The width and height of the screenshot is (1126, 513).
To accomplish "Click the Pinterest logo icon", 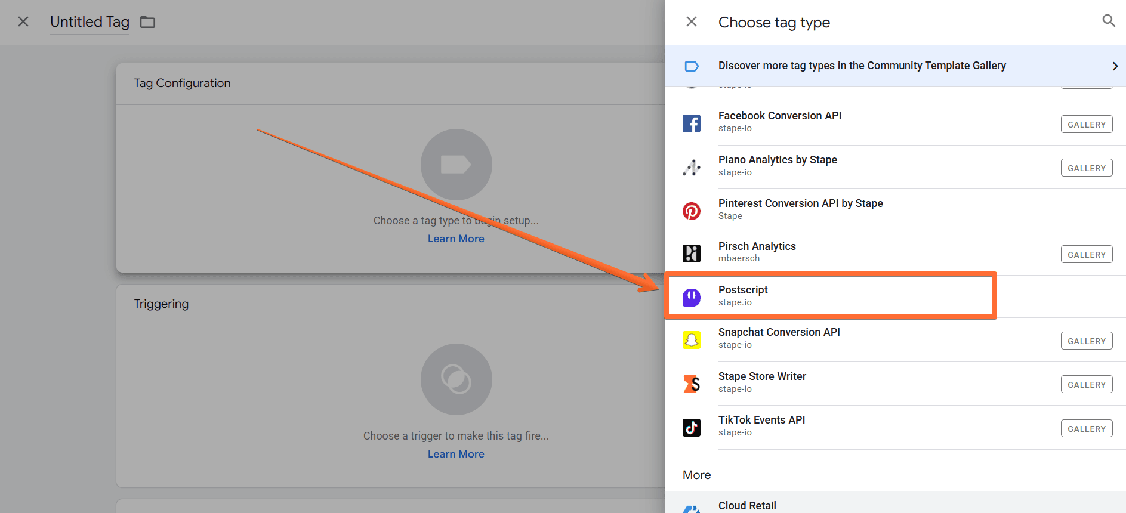I will [692, 211].
